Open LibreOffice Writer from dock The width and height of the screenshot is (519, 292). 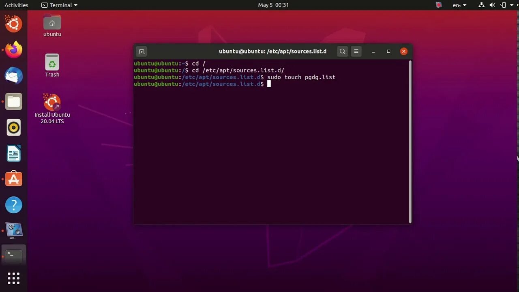coord(13,154)
